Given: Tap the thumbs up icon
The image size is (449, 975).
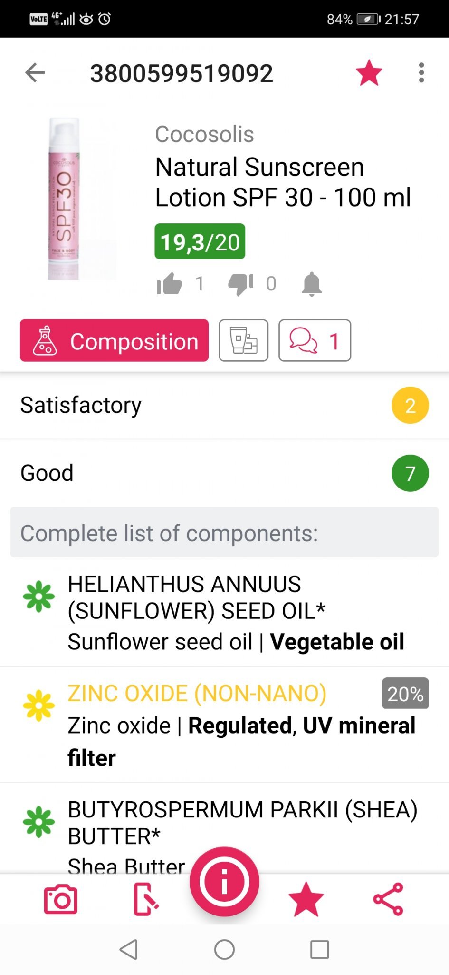Looking at the screenshot, I should pos(170,284).
